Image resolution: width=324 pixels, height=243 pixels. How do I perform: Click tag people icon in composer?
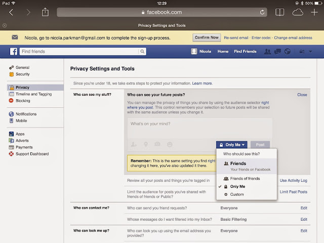pos(134,144)
